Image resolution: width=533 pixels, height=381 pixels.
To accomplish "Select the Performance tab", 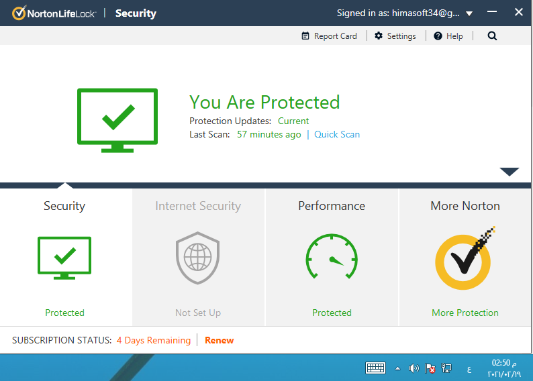I will [x=332, y=258].
